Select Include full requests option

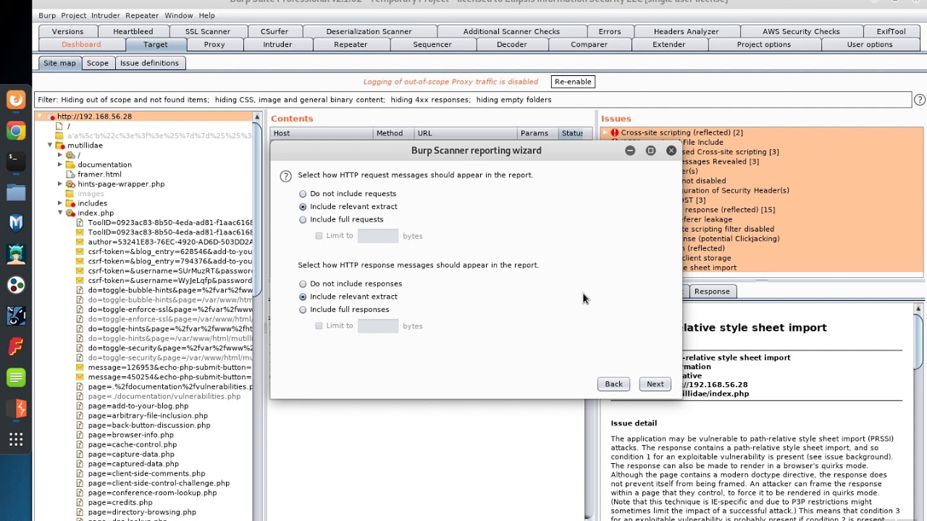click(x=303, y=220)
